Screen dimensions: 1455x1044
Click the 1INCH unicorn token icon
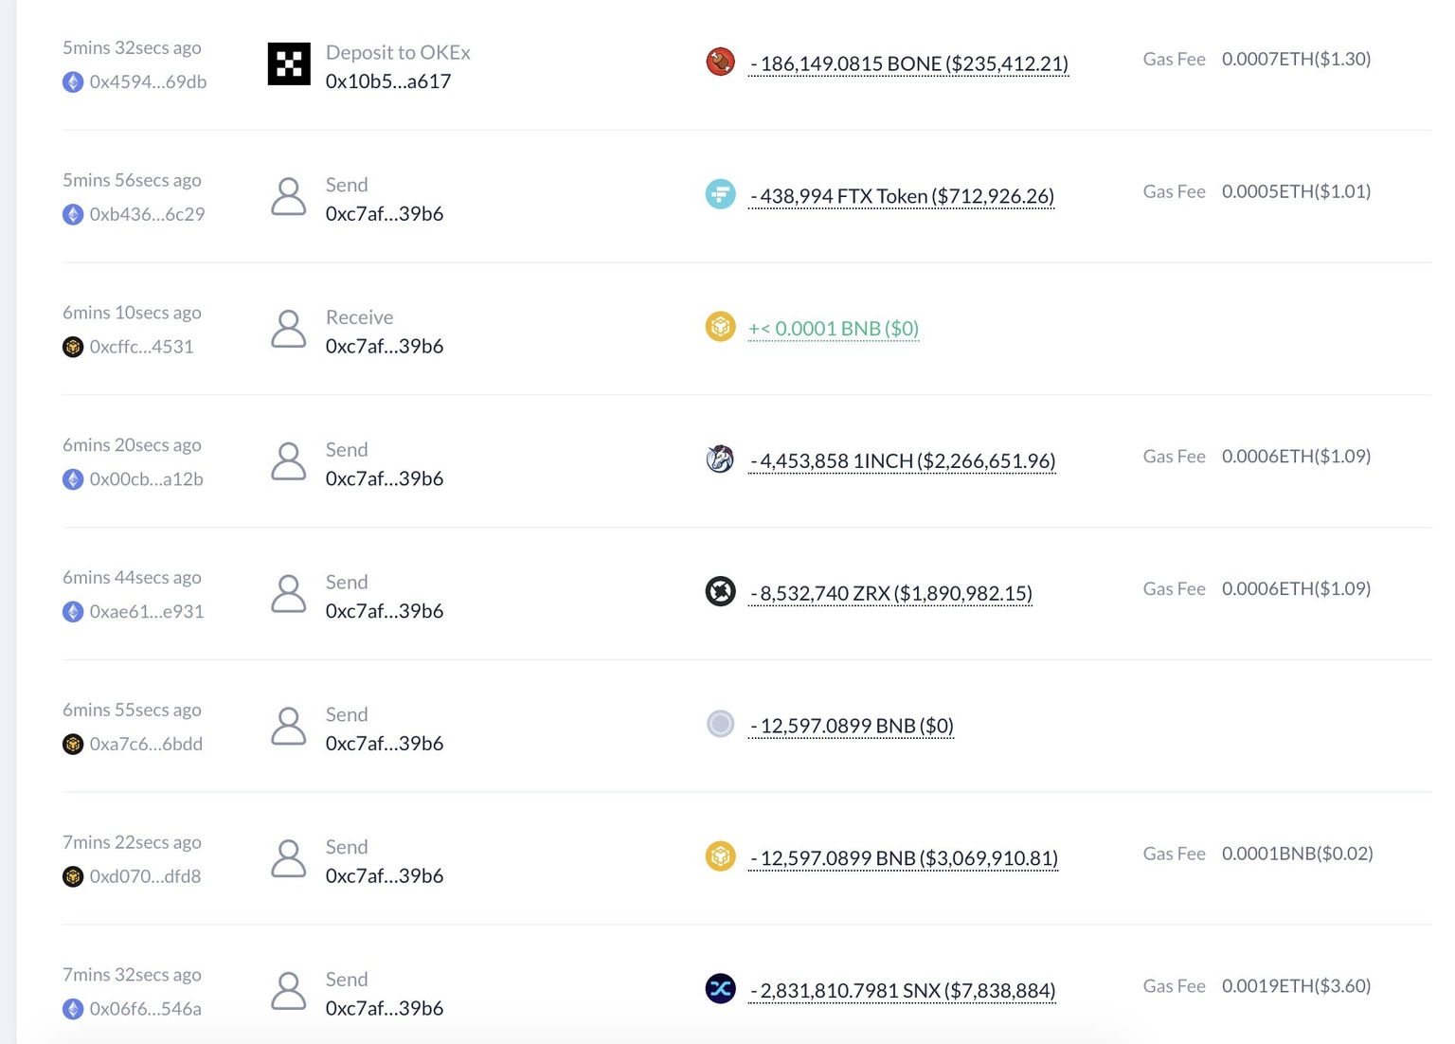(722, 459)
